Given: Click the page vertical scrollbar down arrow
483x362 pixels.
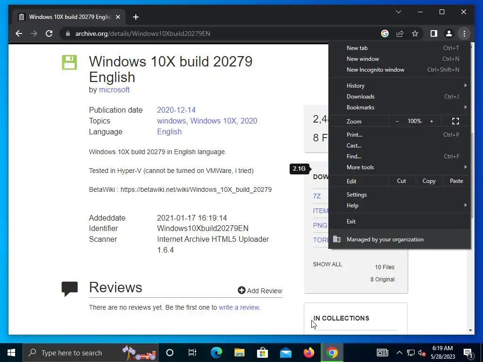Looking at the screenshot, I should [x=470, y=330].
